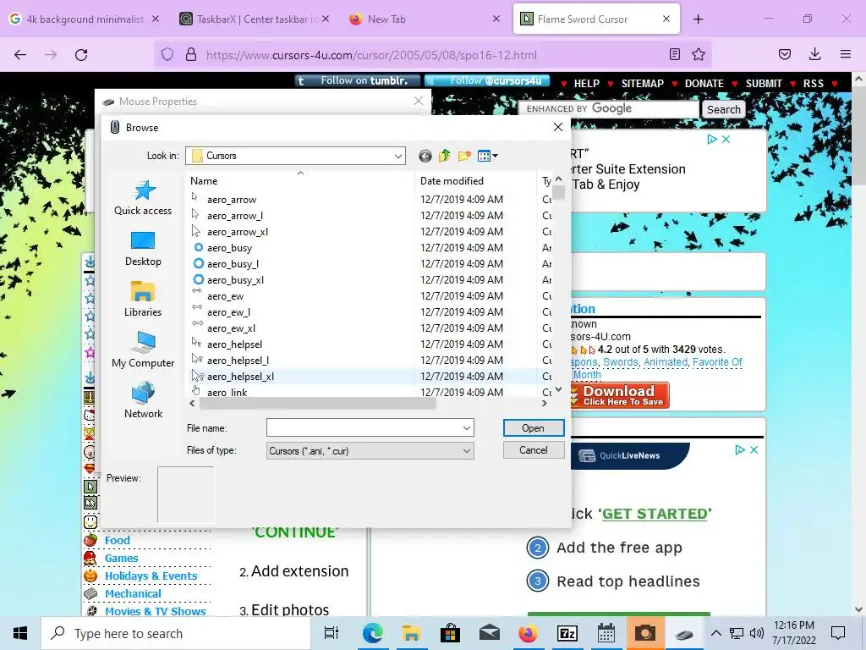This screenshot has height=650, width=866.
Task: Switch to the New Tab browser tab
Action: click(x=425, y=19)
